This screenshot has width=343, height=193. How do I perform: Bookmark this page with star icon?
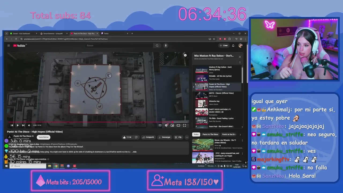[214, 39]
